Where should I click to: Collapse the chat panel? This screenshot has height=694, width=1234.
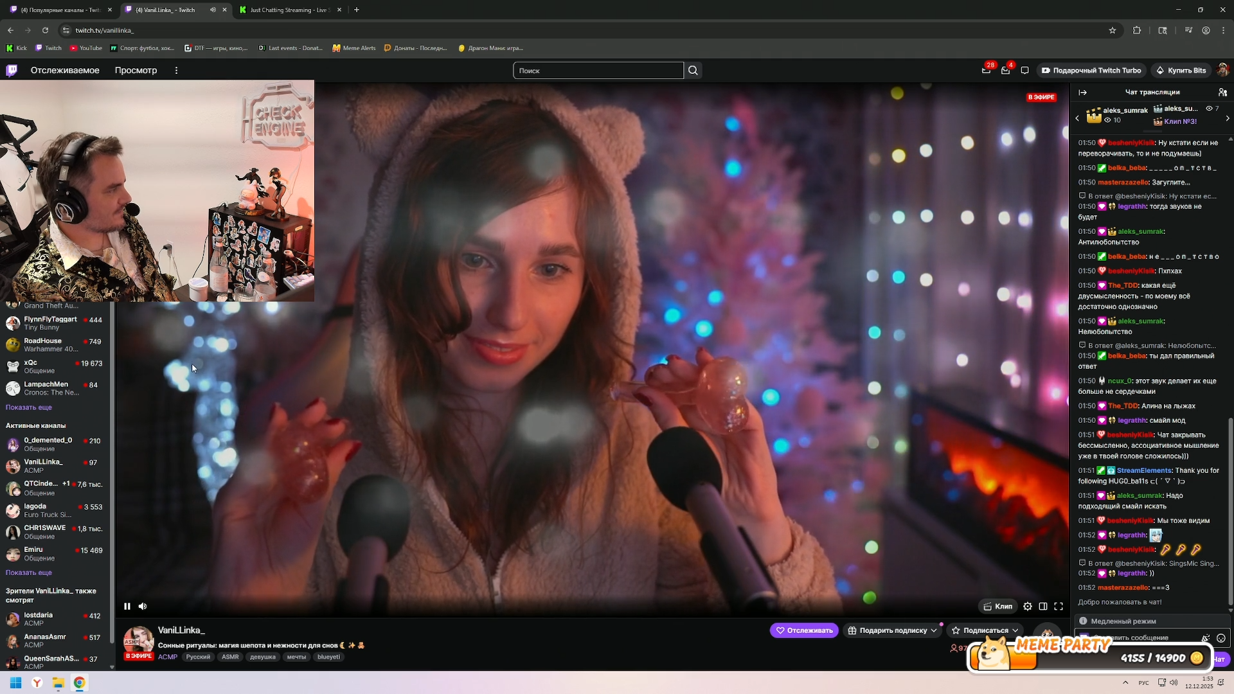coord(1083,93)
